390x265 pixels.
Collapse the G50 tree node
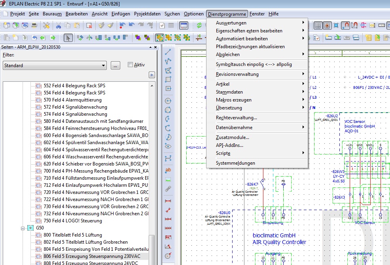coord(23,228)
